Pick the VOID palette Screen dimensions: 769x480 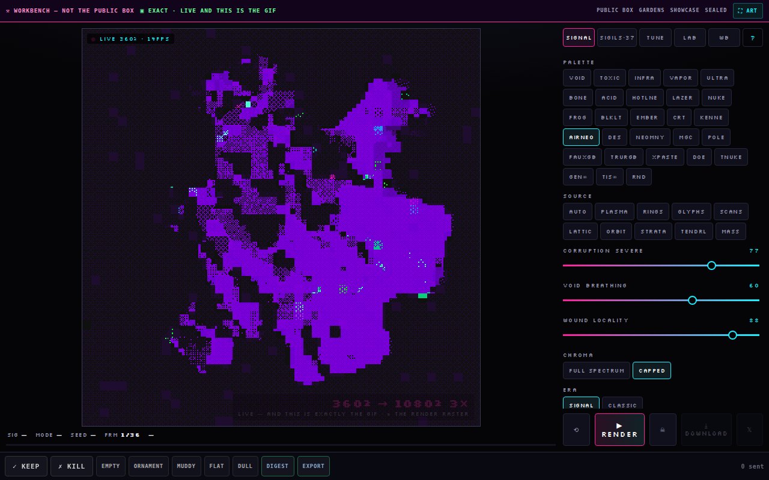click(577, 78)
